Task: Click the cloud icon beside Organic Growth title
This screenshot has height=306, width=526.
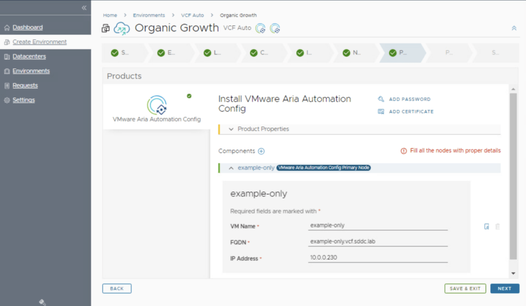Action: [x=122, y=28]
